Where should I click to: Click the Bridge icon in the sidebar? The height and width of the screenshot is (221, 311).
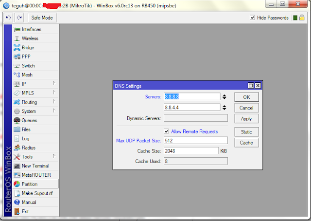(x=17, y=48)
